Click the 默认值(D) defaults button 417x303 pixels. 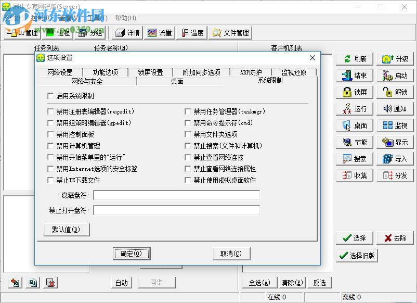coord(67,230)
